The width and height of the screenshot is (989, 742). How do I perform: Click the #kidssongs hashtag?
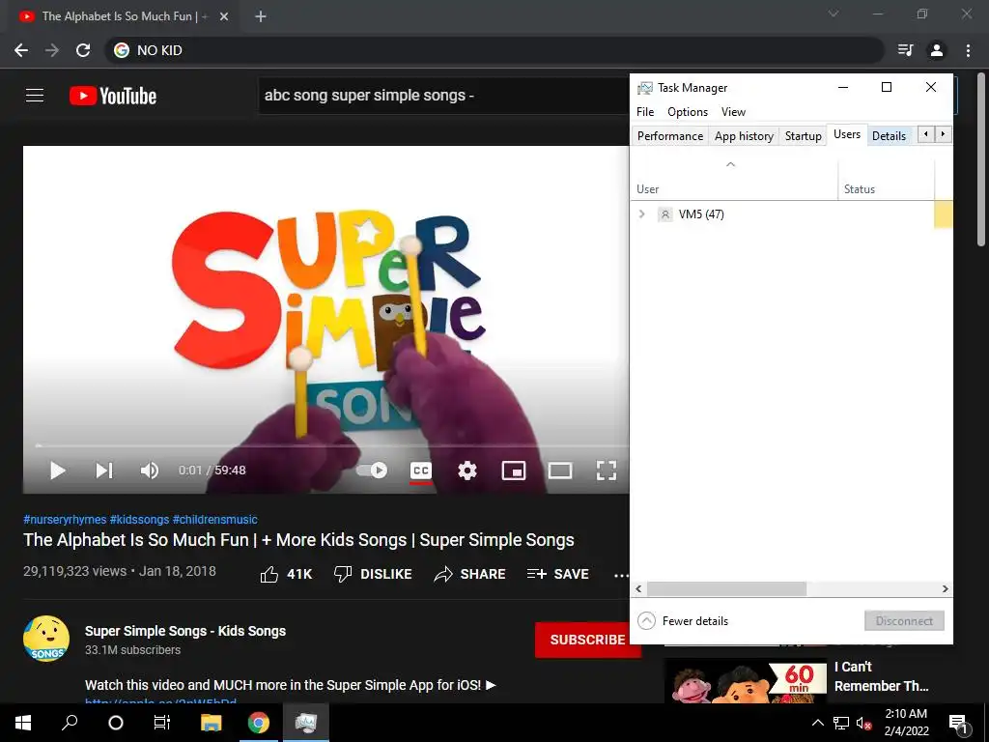point(139,520)
